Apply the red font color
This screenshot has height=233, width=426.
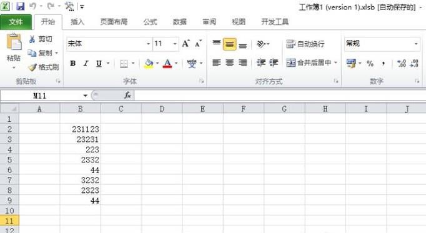[x=167, y=64]
